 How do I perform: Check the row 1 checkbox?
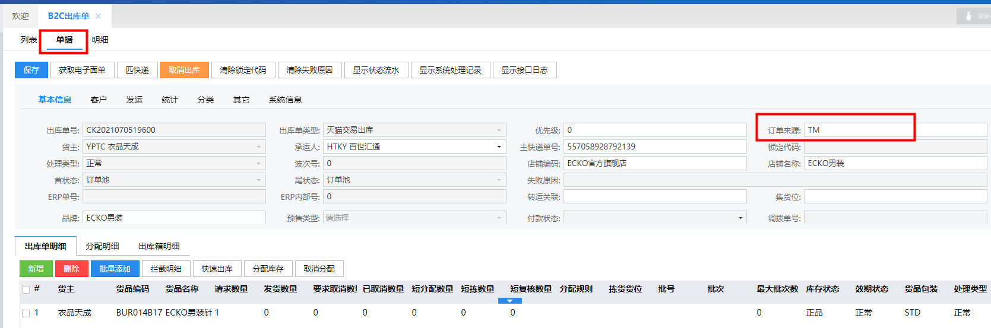pos(26,313)
